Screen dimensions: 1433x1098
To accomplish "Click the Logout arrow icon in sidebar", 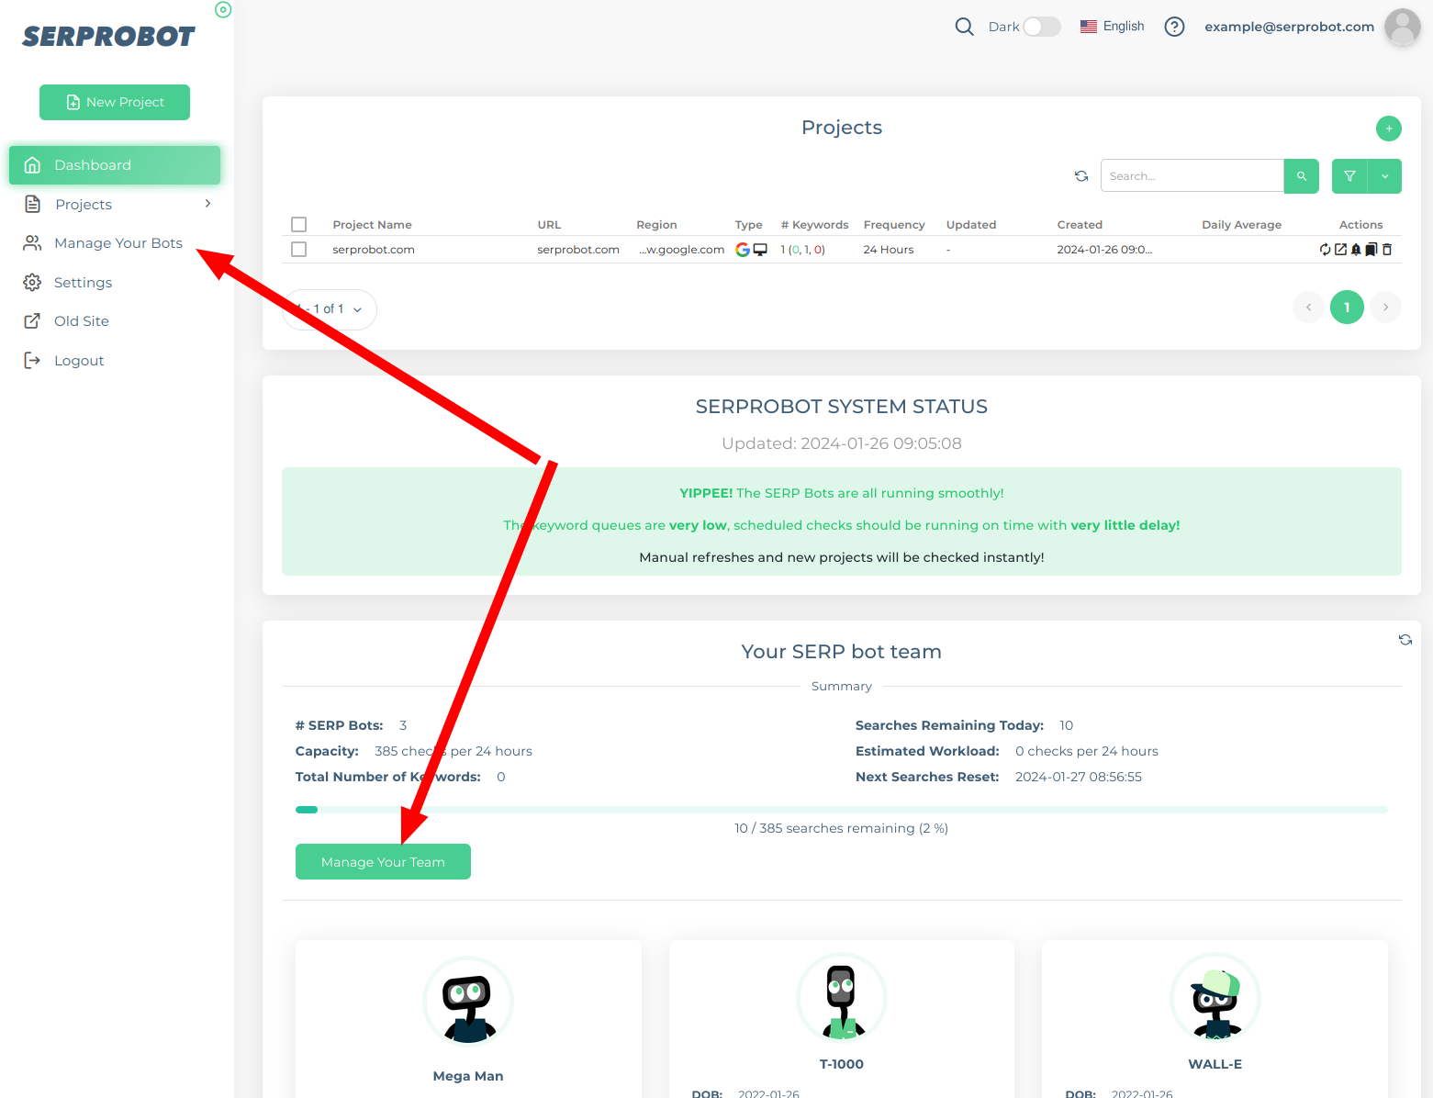I will (32, 360).
